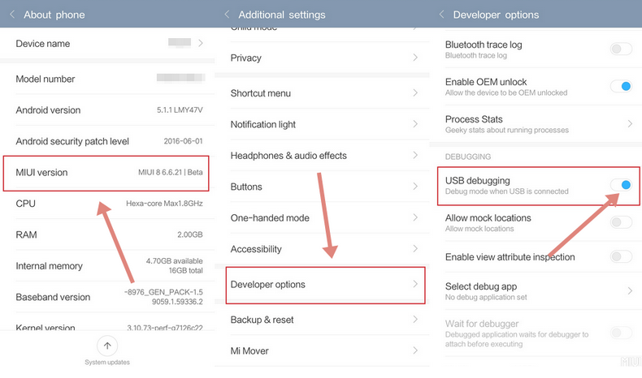Open the Accessibility settings row
Viewport: 642px width, 378px height.
(x=321, y=249)
